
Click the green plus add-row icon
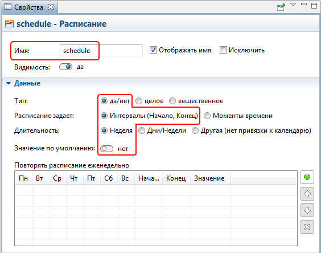[x=307, y=177]
